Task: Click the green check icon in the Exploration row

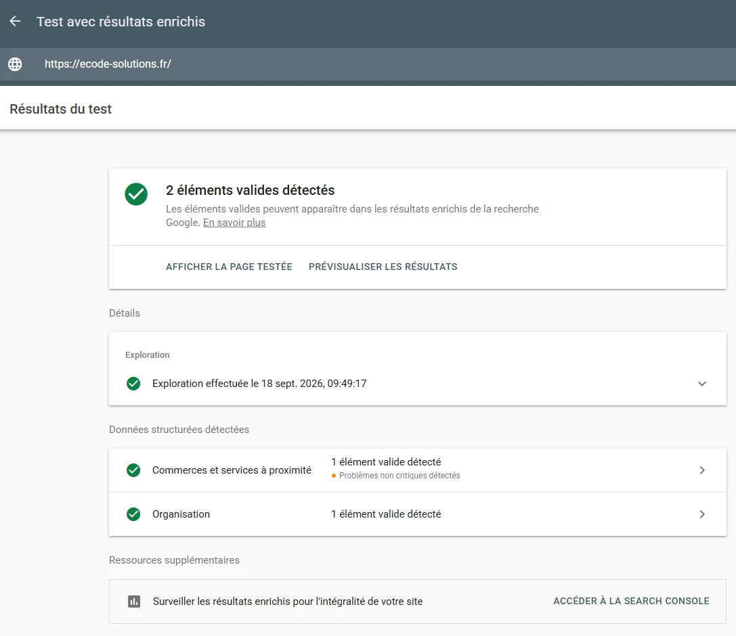Action: pos(133,384)
